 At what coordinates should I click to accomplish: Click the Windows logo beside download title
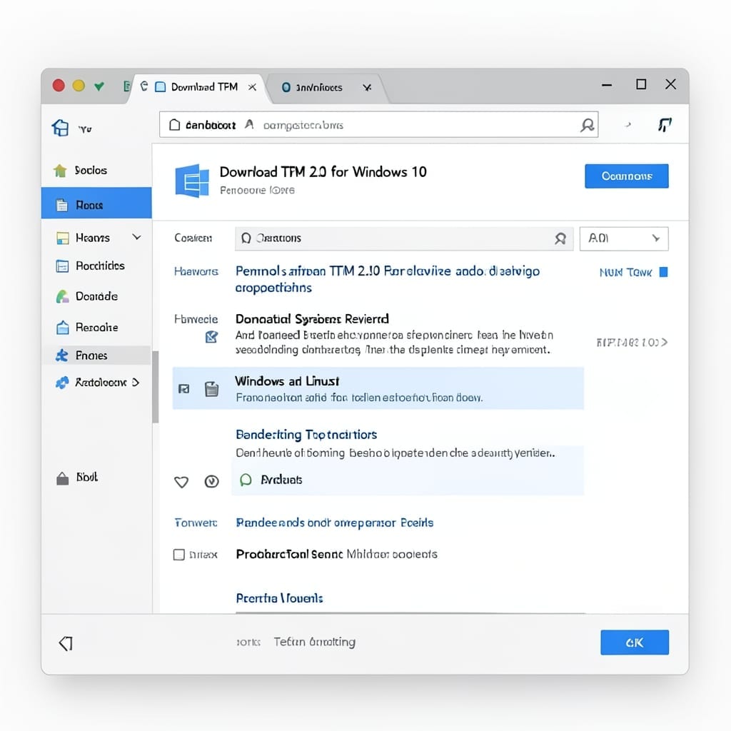(192, 181)
